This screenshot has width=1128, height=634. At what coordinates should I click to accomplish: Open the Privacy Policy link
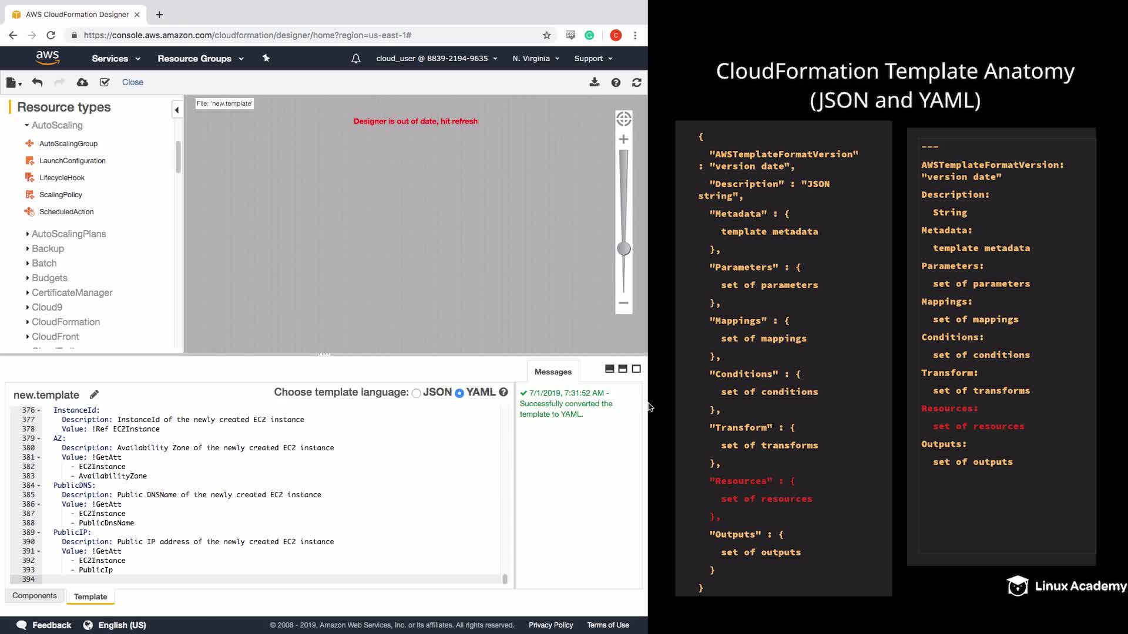click(x=550, y=625)
